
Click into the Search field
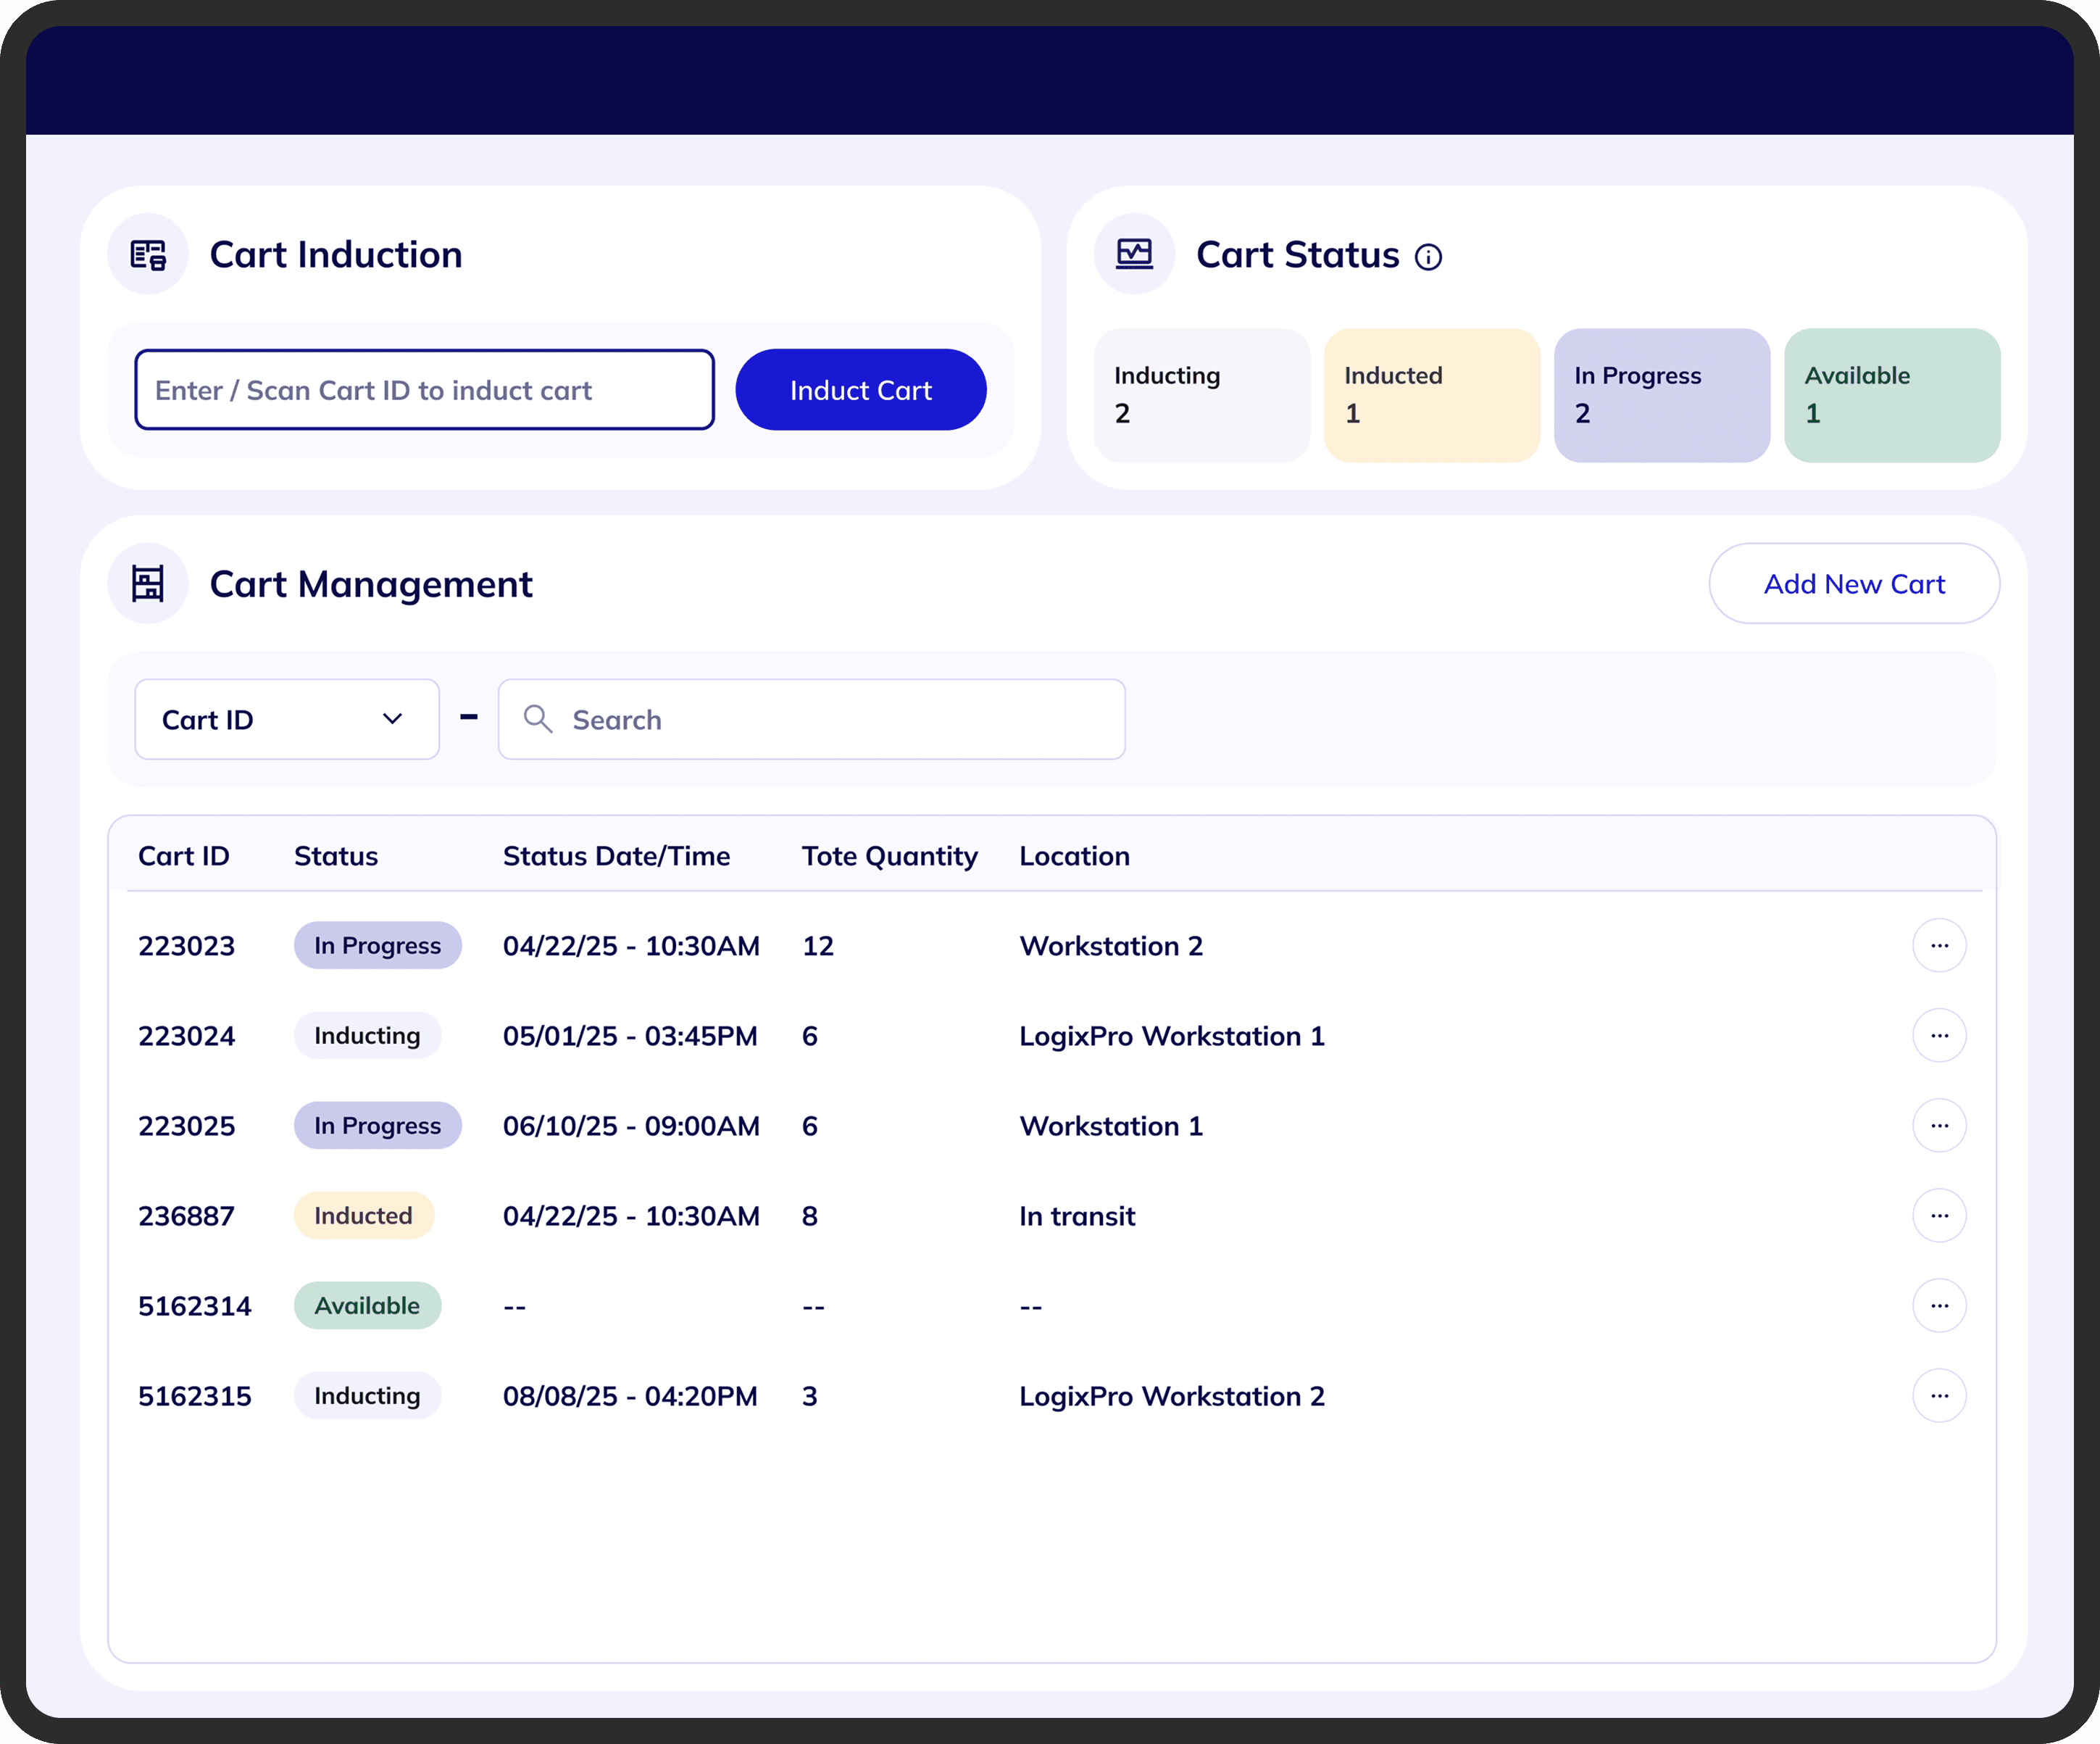click(x=812, y=719)
